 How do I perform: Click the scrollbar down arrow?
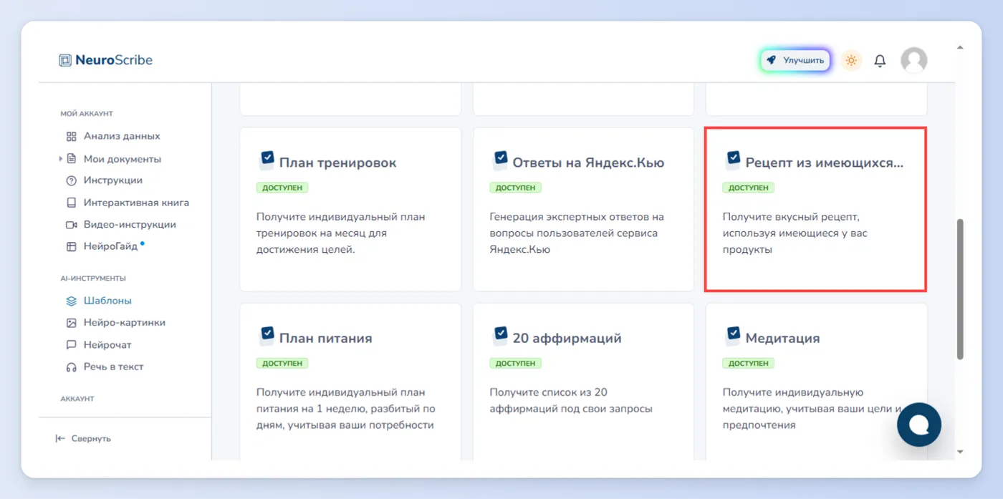[x=960, y=452]
